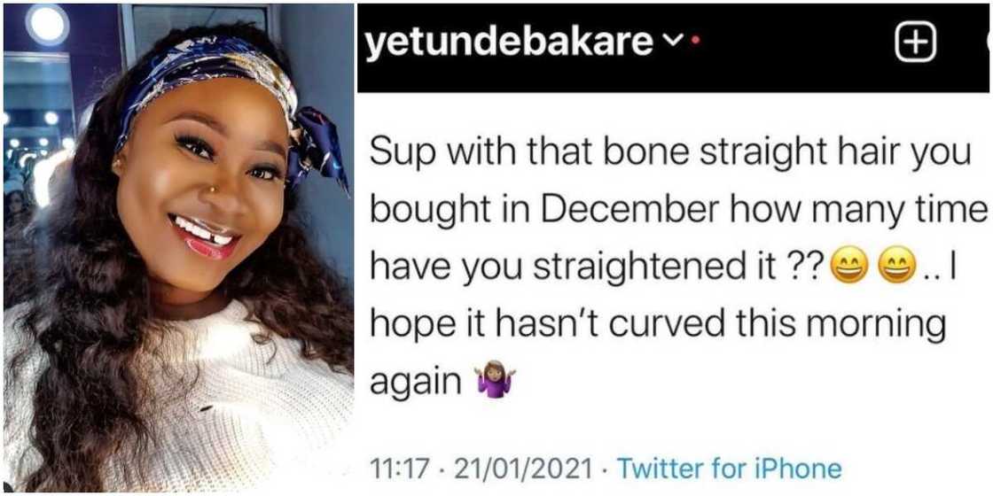The width and height of the screenshot is (993, 496).
Task: Click the round ceiling light in photo
Action: 47,24
